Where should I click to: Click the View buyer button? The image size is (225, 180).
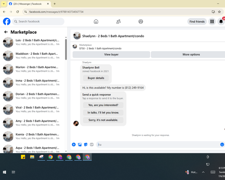111,54
